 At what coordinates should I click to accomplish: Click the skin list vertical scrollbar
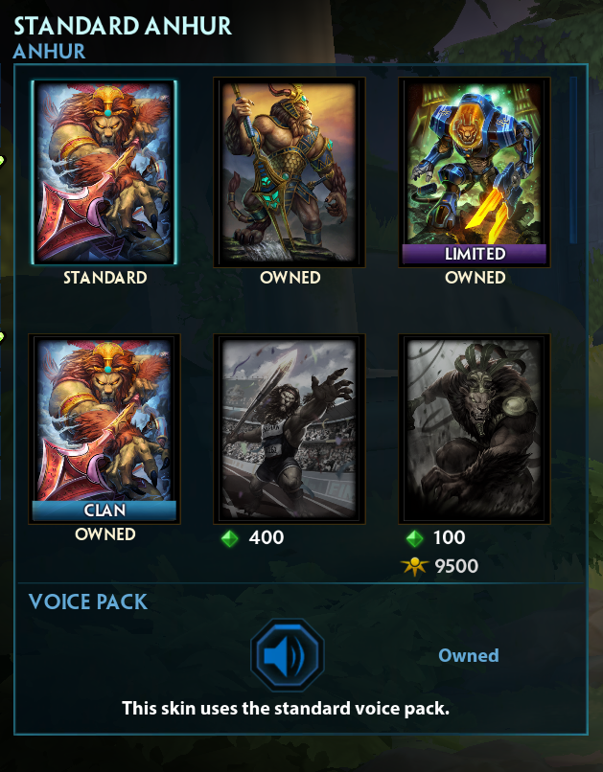coord(573,160)
